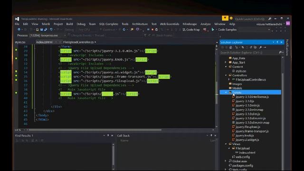
Task: Open the Solution Explorer window position dropdown arrow
Action: point(273,42)
